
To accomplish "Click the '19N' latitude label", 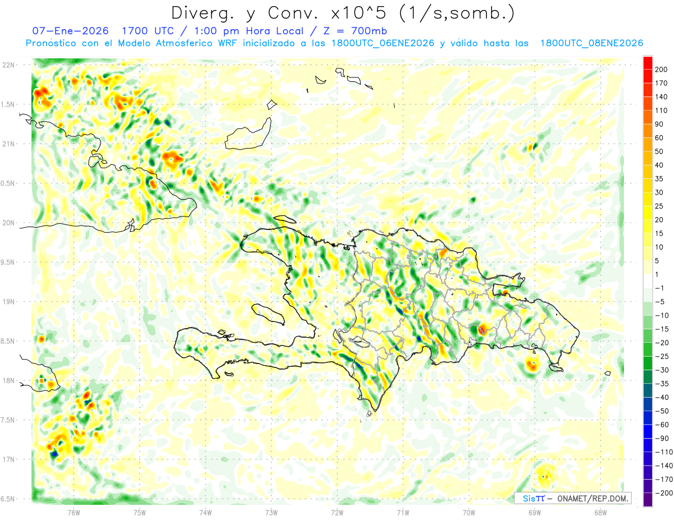I will [x=8, y=302].
